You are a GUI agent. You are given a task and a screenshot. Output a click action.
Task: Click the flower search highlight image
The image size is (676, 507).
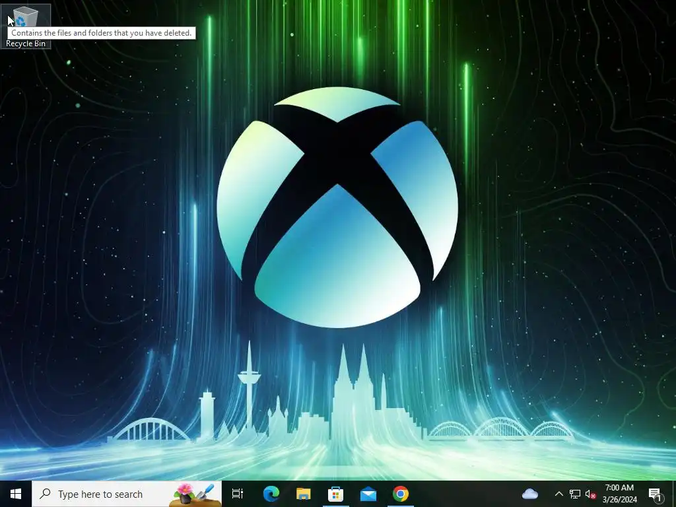click(196, 494)
